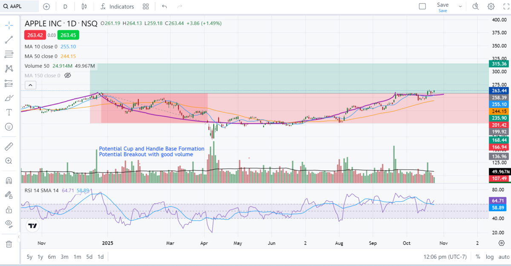Viewport: 511px width, 266px height.
Task: Select the 5y time range
Action: [29, 257]
